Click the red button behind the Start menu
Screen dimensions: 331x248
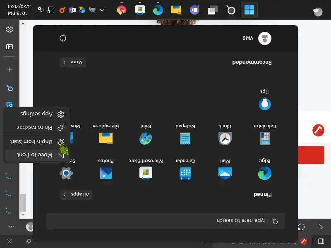pos(311,155)
